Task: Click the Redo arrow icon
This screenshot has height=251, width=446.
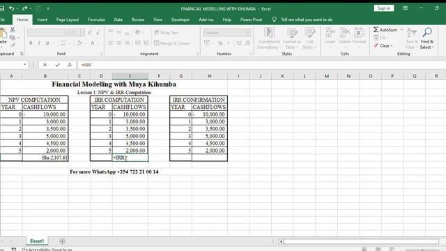Action: [x=24, y=8]
